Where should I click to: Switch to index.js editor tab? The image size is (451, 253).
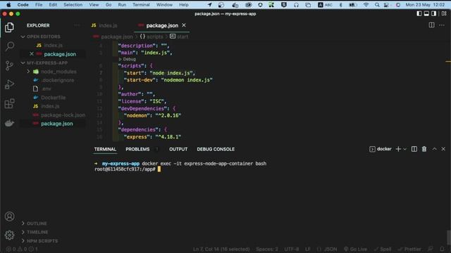coord(104,25)
